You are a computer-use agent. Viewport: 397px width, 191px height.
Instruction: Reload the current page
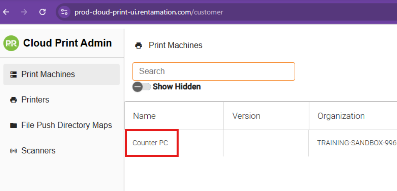[x=43, y=12]
